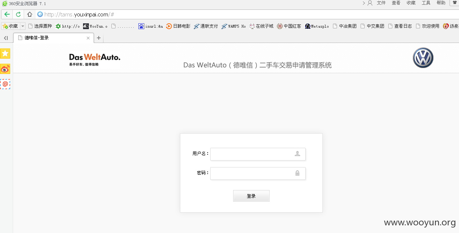Image resolution: width=459 pixels, height=233 pixels.
Task: Click the person icon in username field
Action: tap(297, 154)
